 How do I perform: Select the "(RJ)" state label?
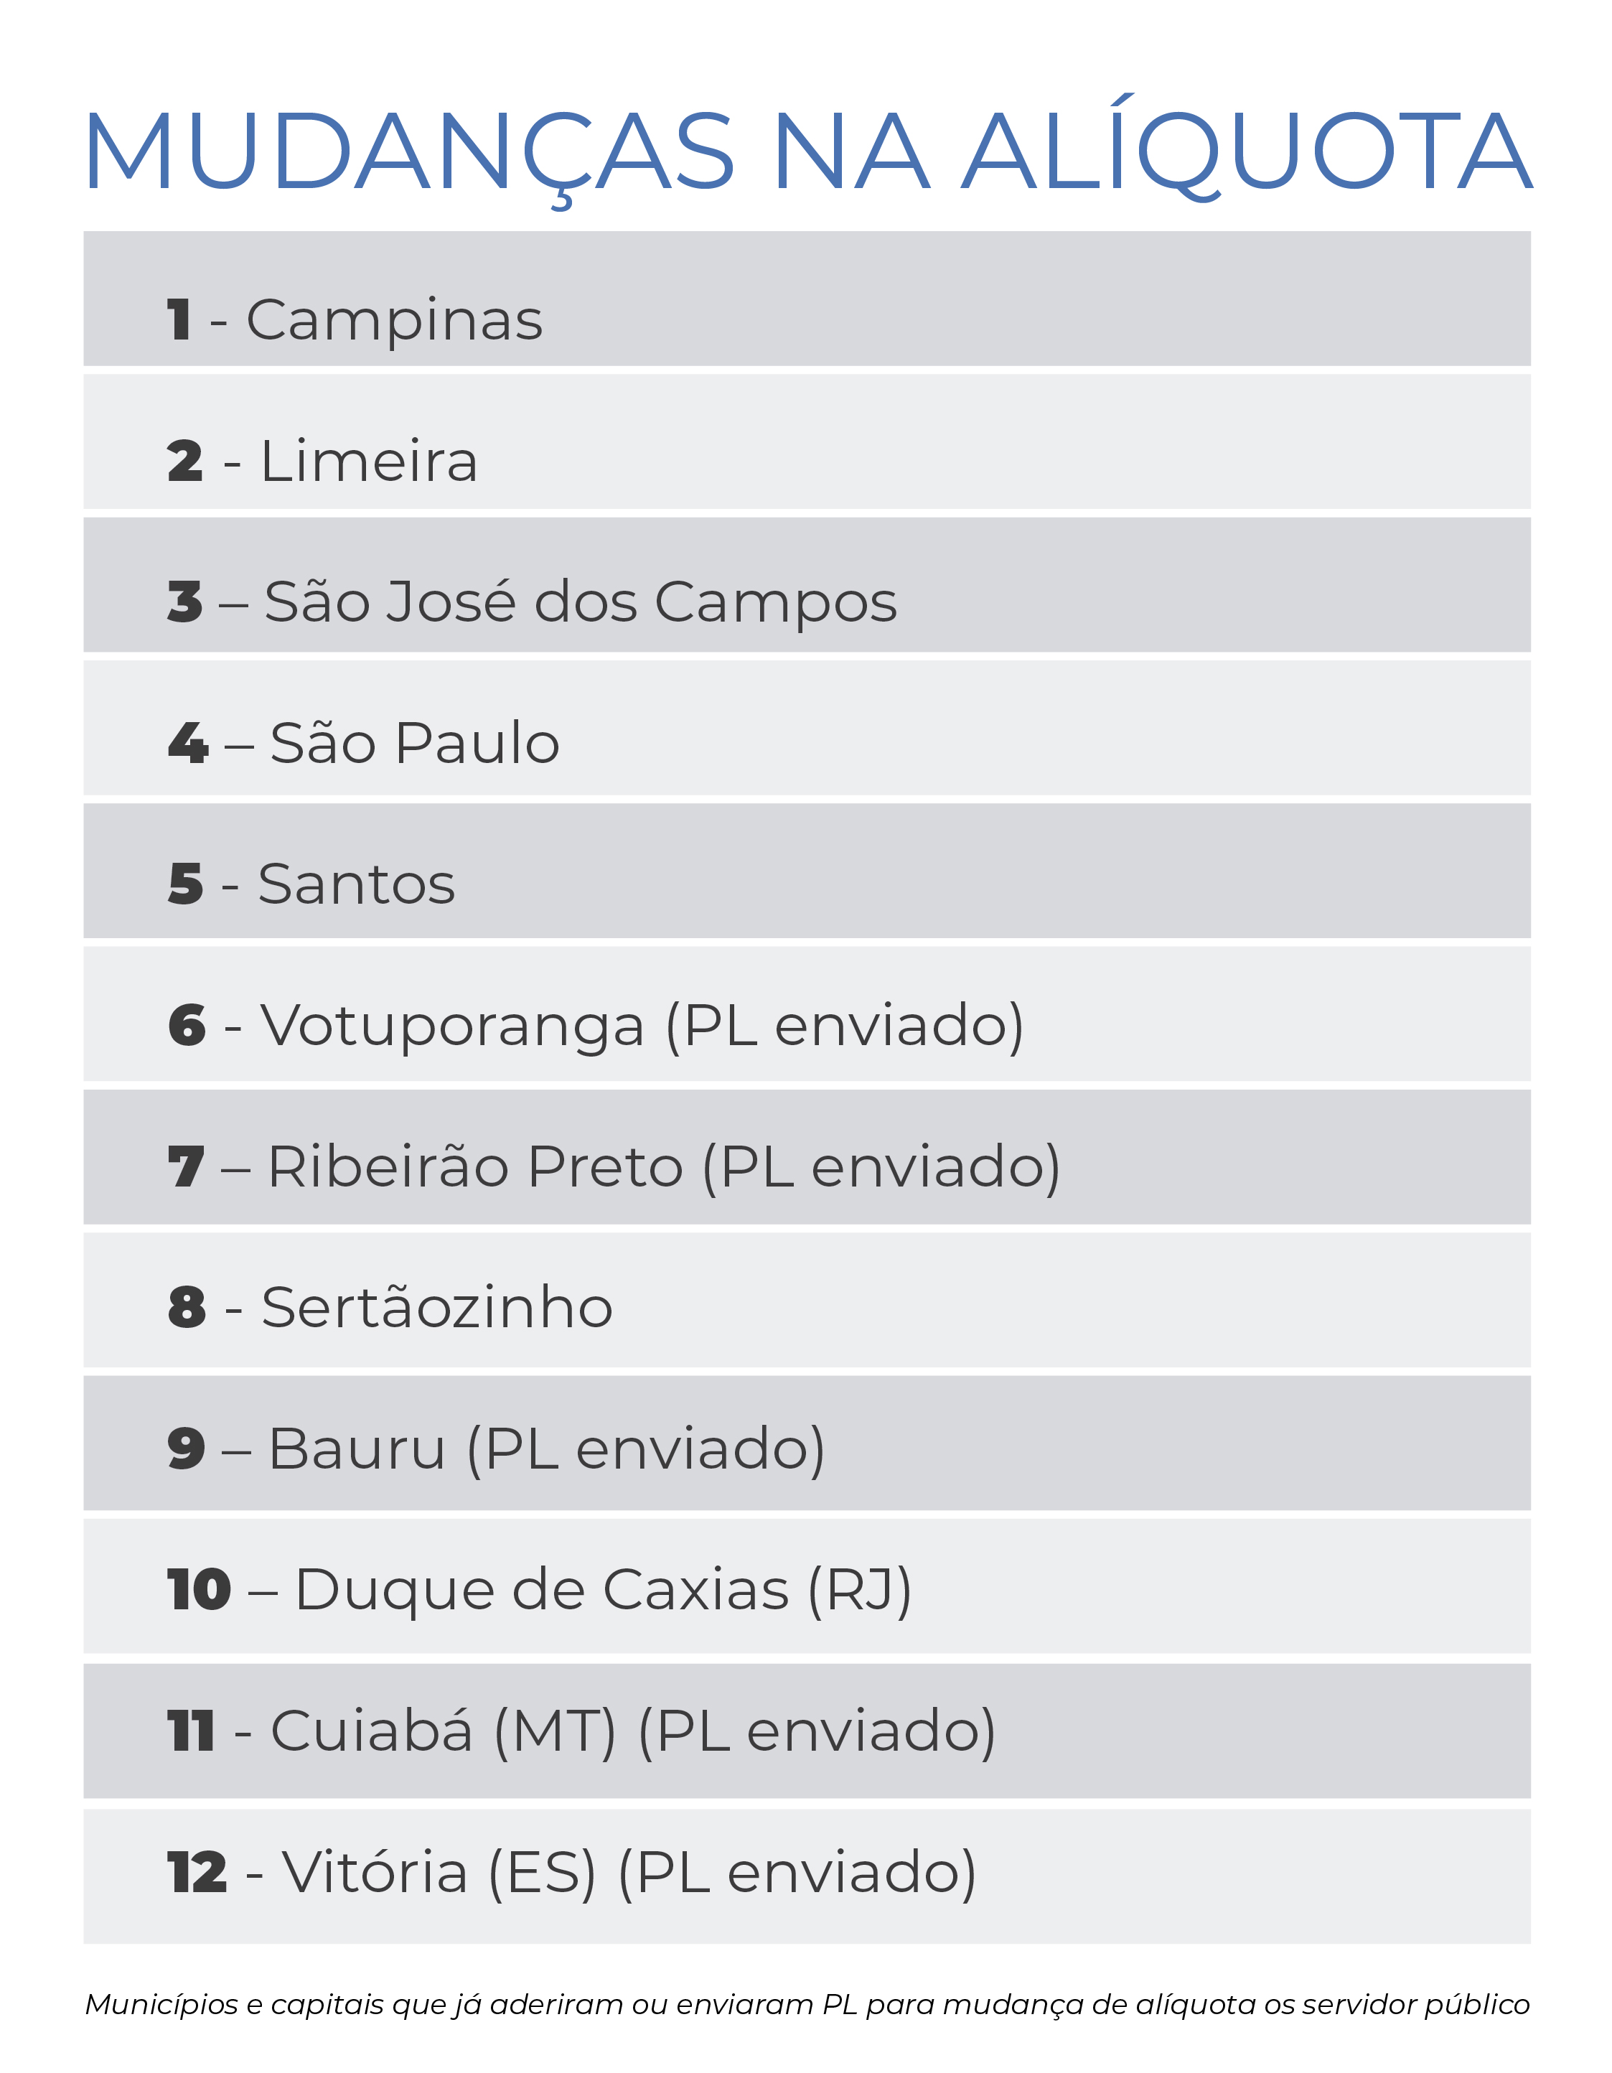coord(859,1590)
